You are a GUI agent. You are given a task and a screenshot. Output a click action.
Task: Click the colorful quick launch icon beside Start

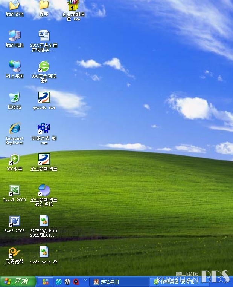coord(45,282)
